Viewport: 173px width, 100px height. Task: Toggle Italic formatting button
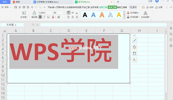(x=44, y=17)
